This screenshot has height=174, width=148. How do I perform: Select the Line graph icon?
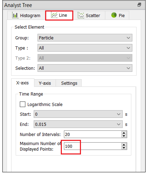(x=54, y=15)
